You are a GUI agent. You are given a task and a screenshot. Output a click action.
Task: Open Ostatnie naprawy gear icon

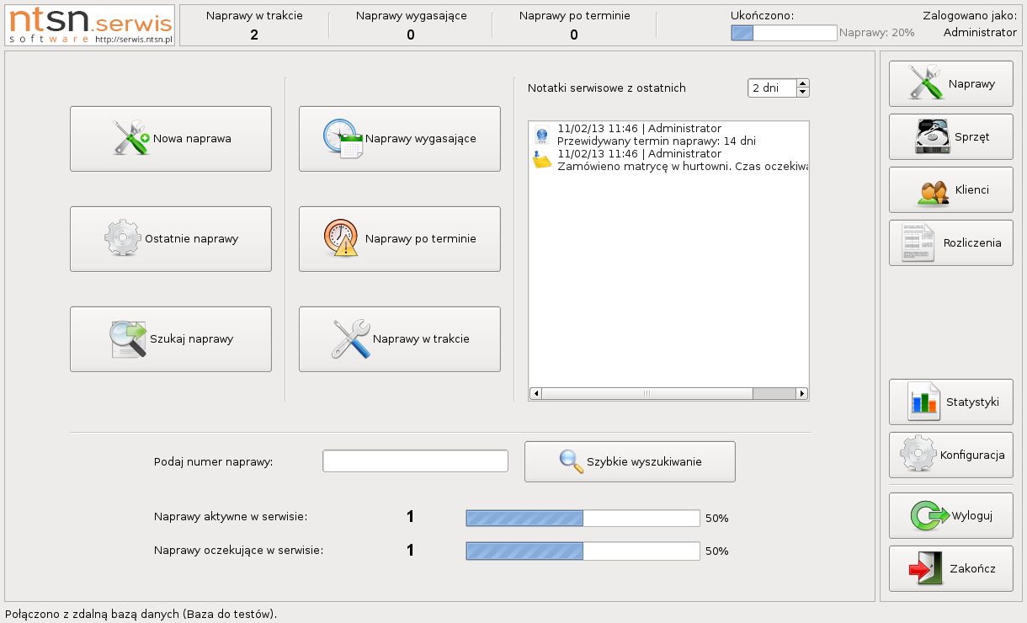[x=123, y=238]
